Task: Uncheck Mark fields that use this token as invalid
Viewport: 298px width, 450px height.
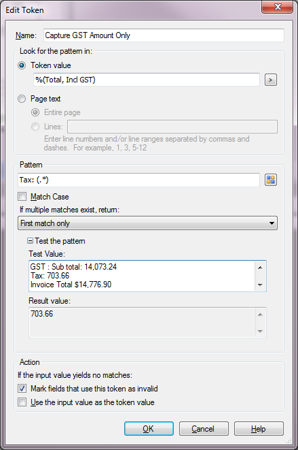Action: pos(22,389)
